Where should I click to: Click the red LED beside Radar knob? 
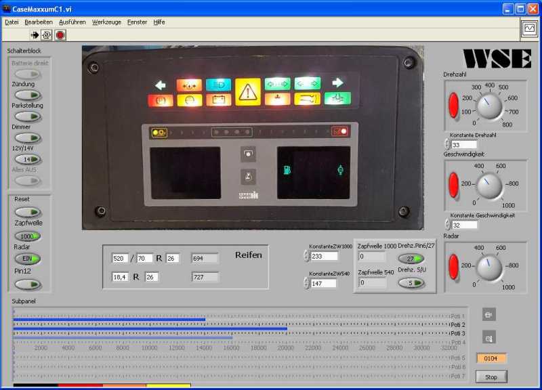(x=453, y=266)
